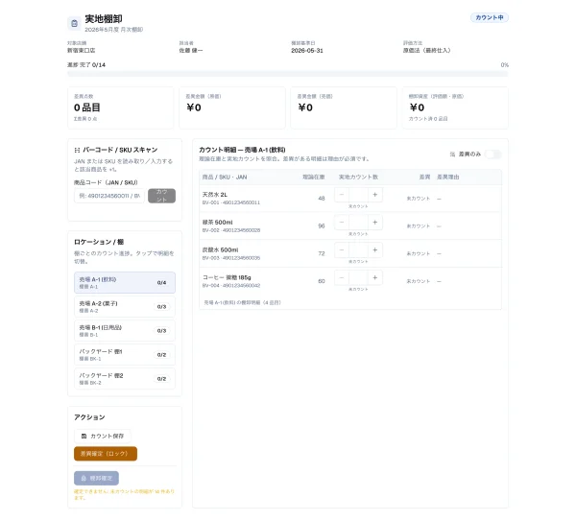Decrease count for 緑茶 500ml
The image size is (576, 521).
tap(342, 223)
